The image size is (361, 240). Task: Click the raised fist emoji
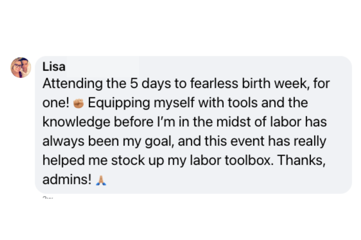(x=78, y=103)
